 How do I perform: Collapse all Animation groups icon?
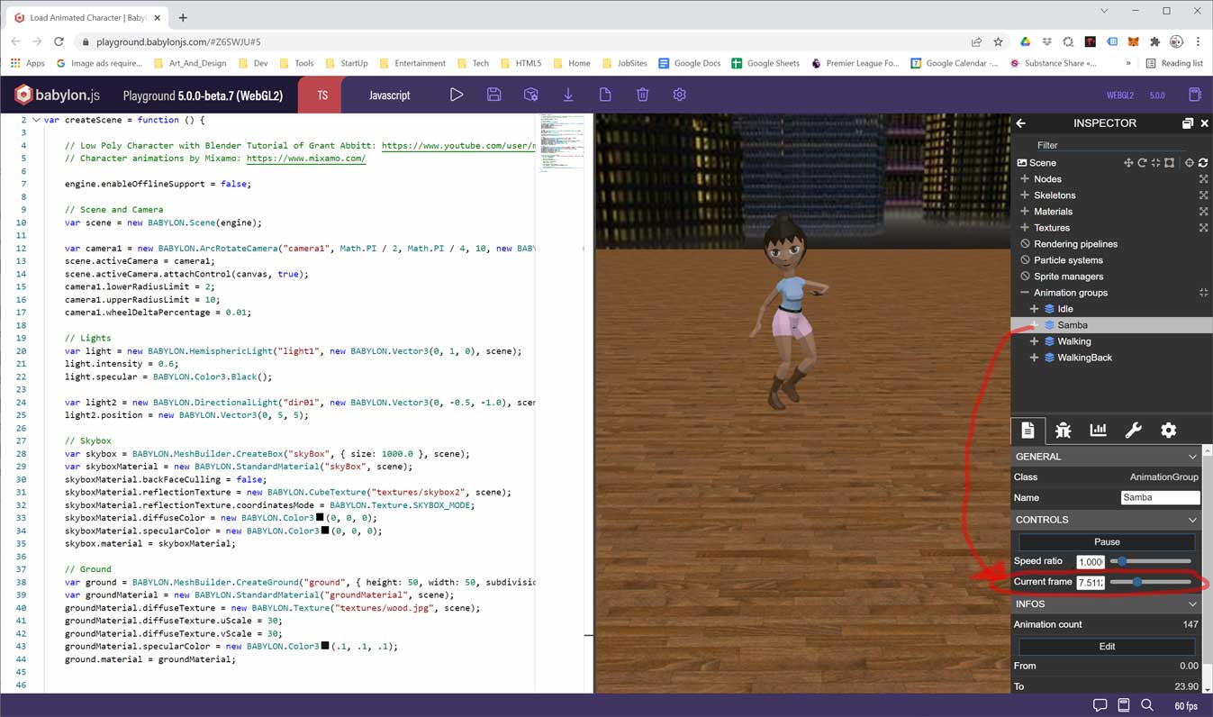click(1203, 293)
